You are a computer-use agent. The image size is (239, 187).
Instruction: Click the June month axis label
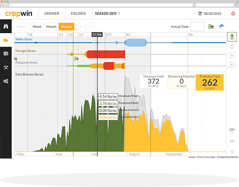[x=59, y=154]
